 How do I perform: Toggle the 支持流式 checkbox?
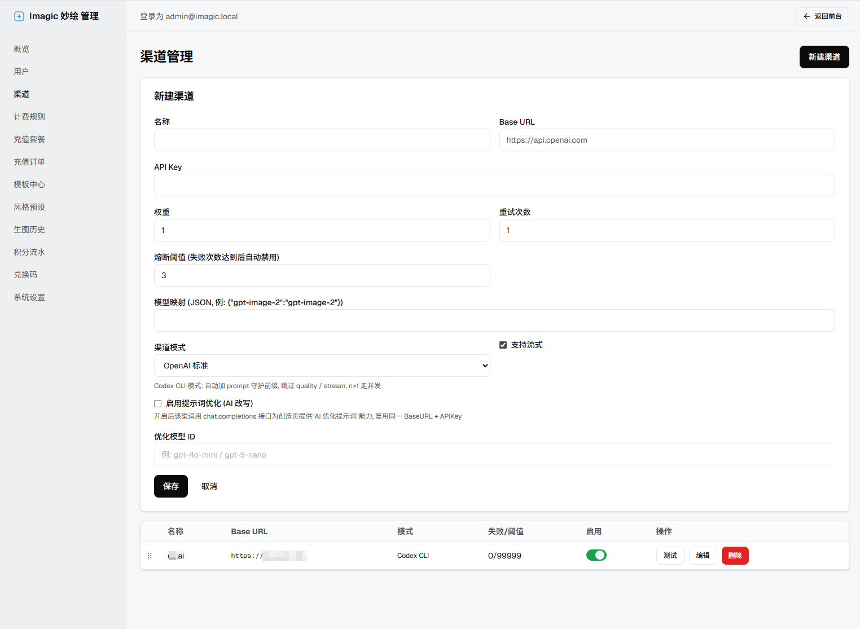[x=503, y=345]
